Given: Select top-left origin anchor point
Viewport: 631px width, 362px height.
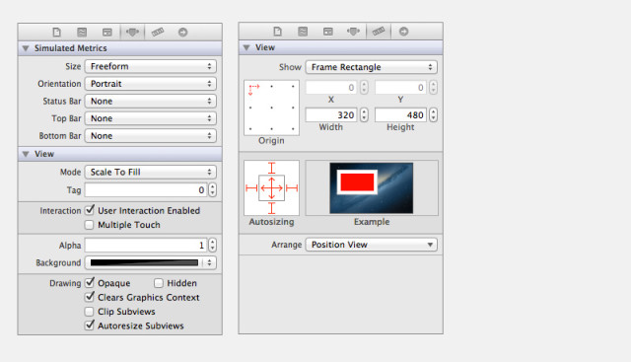Looking at the screenshot, I should 250,87.
